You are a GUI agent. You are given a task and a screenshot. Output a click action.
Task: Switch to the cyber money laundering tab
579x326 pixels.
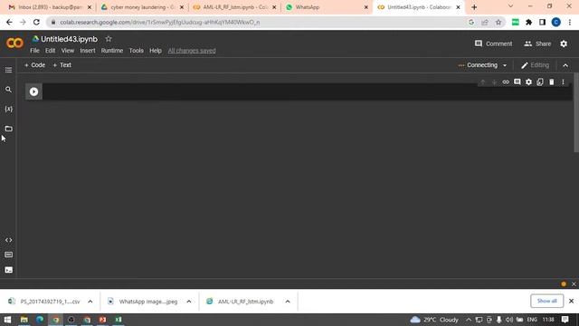point(143,7)
